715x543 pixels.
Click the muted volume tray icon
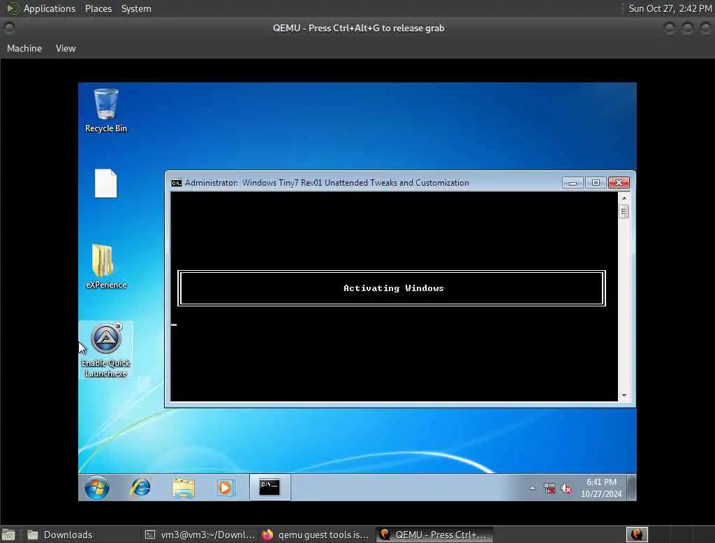pyautogui.click(x=566, y=489)
